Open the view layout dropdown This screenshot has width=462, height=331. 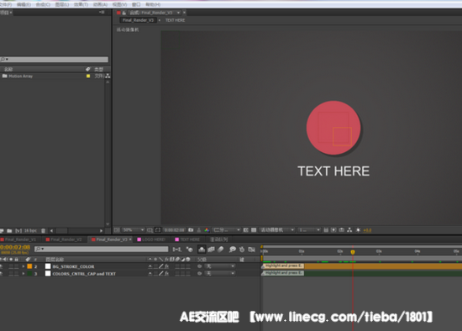[x=309, y=230]
